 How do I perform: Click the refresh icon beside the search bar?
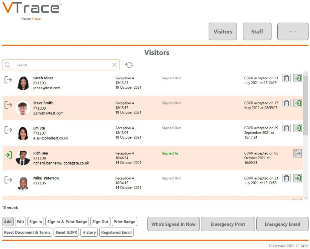coord(130,65)
